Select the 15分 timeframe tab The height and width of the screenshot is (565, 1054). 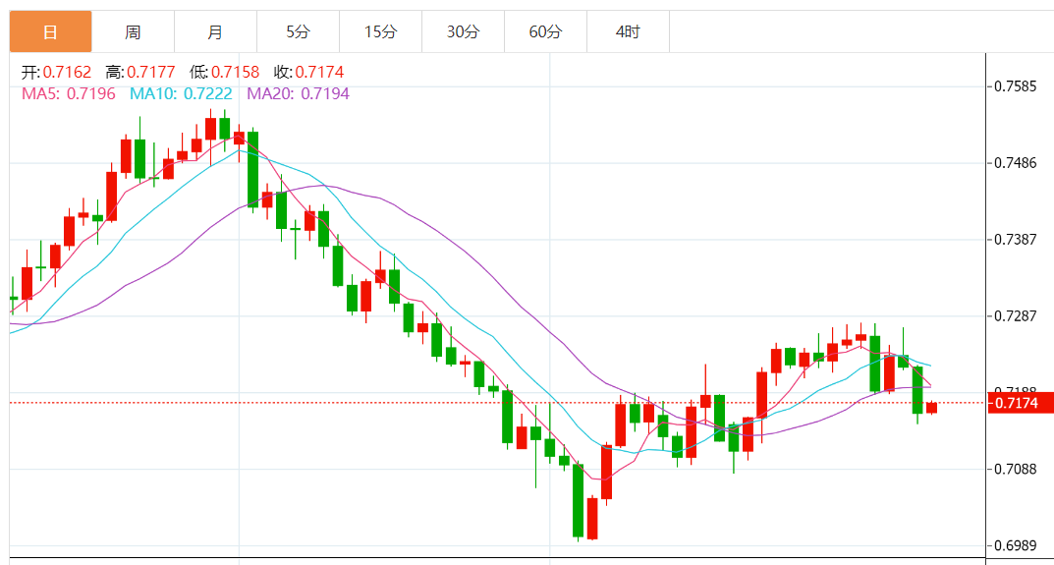click(380, 32)
